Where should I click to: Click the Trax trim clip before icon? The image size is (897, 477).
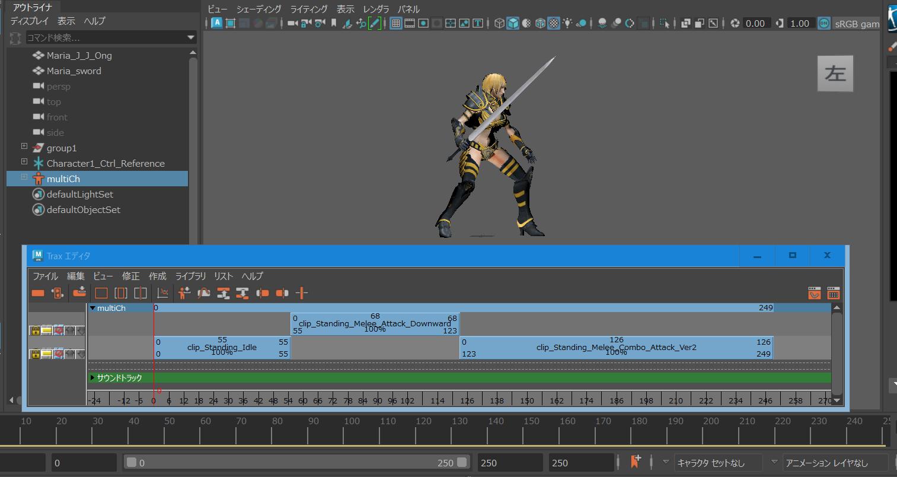pos(262,293)
